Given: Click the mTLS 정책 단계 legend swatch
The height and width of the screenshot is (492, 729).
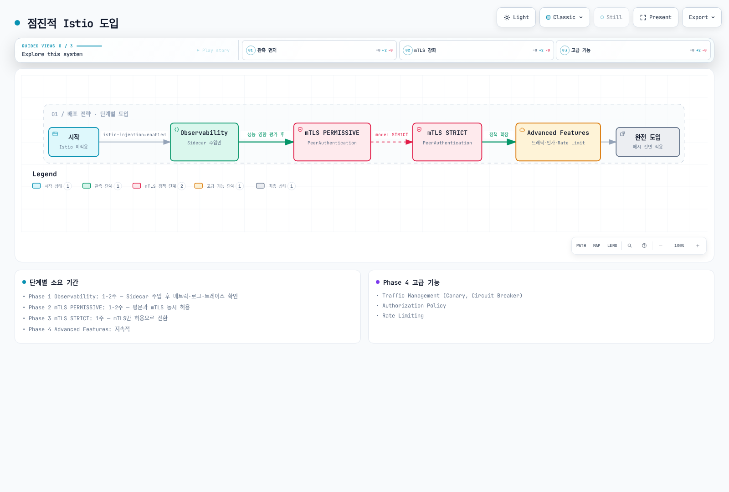Looking at the screenshot, I should click(137, 186).
